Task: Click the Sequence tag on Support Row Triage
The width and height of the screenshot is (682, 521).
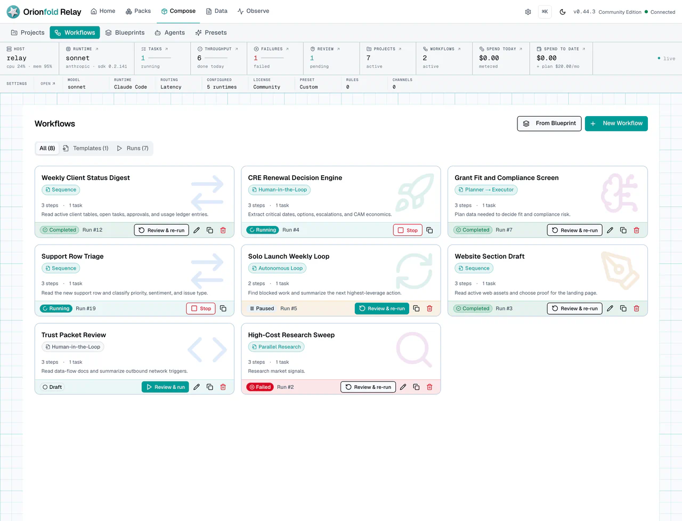Action: (x=61, y=268)
